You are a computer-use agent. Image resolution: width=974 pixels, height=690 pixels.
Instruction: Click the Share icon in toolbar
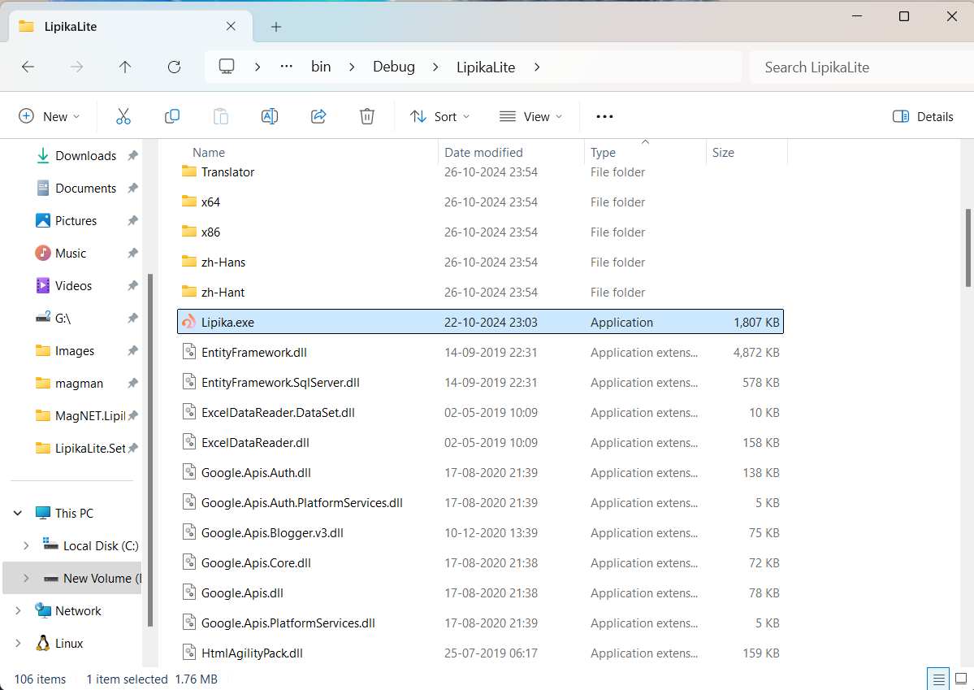tap(318, 116)
